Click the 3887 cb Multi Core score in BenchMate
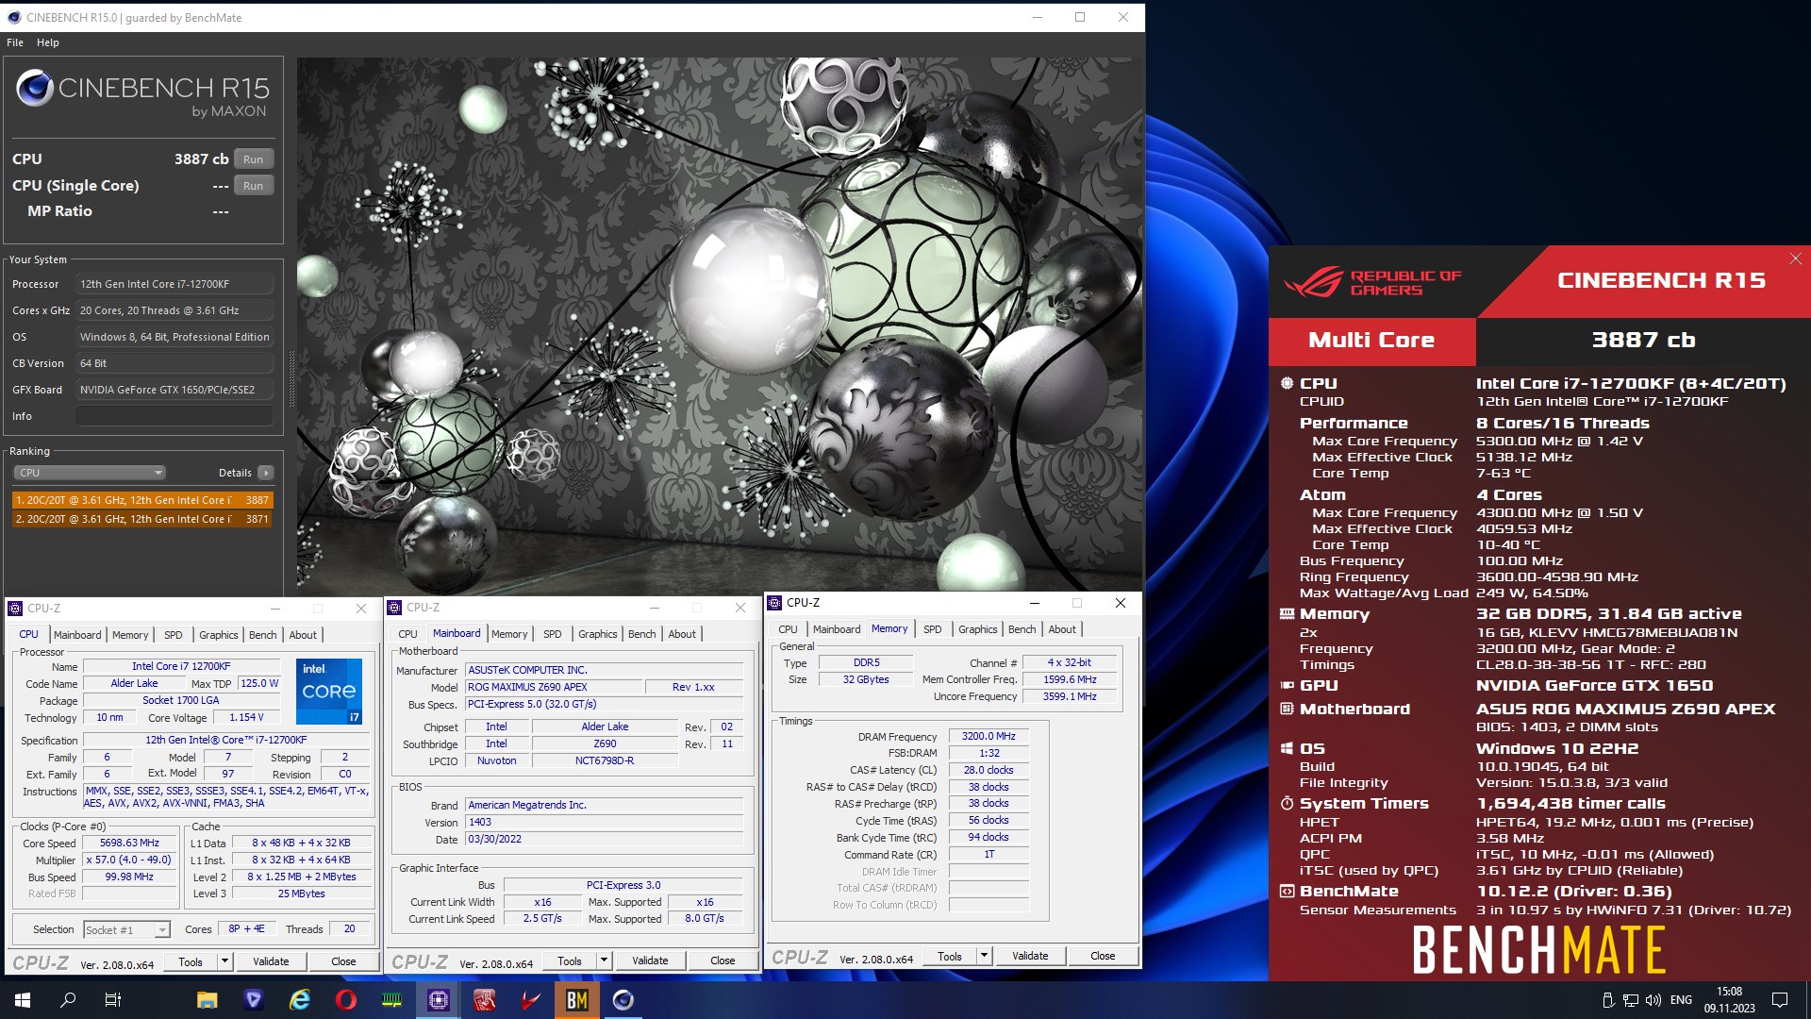1811x1019 pixels. click(1642, 341)
